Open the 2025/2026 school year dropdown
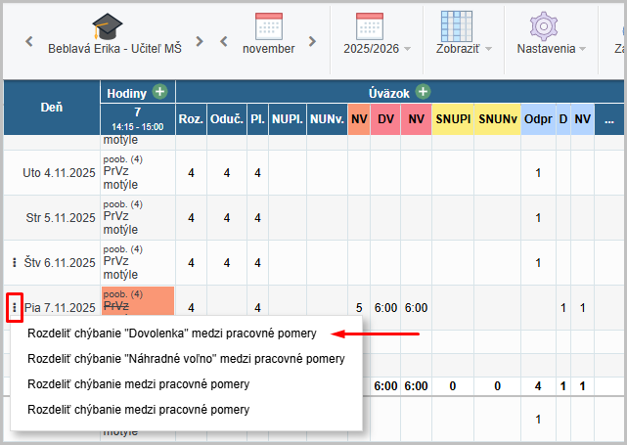Screen dimensions: 627x445 tap(377, 48)
